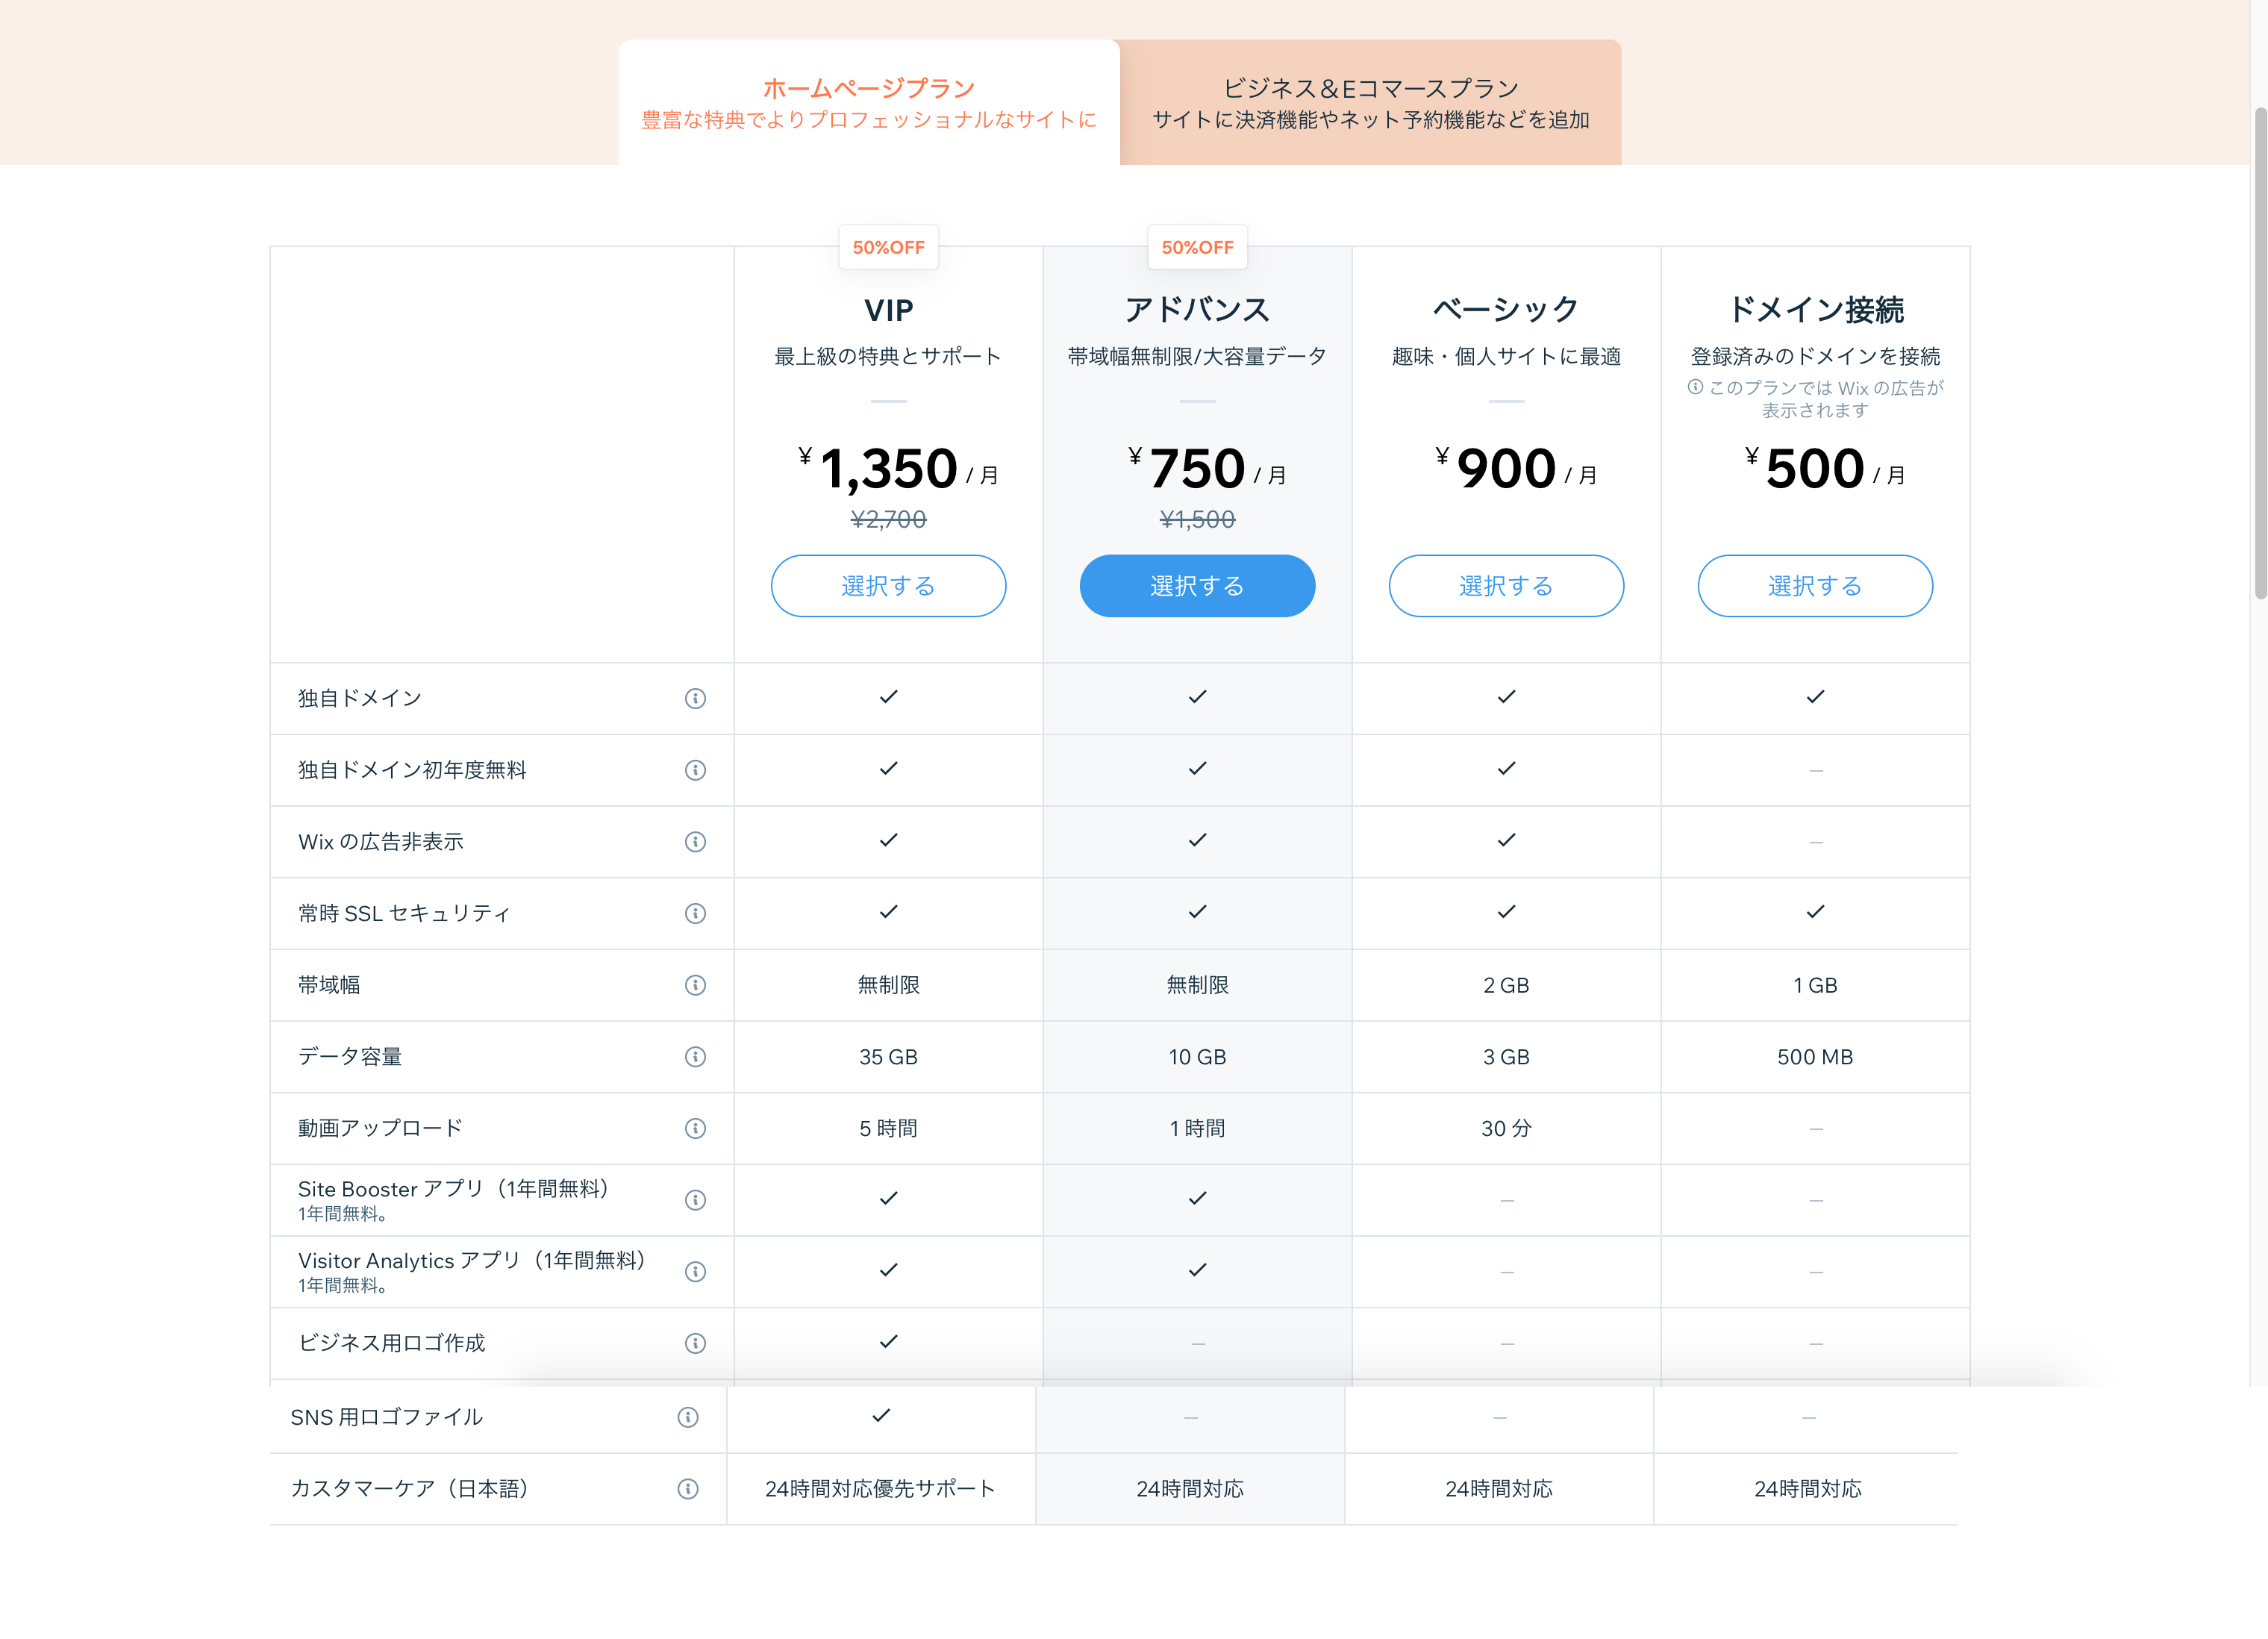The height and width of the screenshot is (1639, 2268).
Task: Switch to ビジネス＆Eコマースプラン tab
Action: [1371, 102]
